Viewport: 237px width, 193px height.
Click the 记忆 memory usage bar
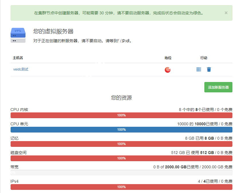[121, 144]
